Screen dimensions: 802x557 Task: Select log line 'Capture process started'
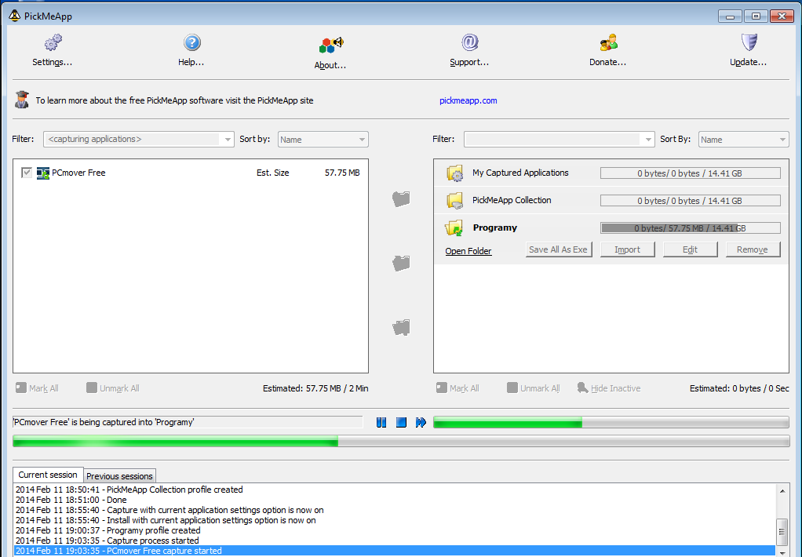395,541
